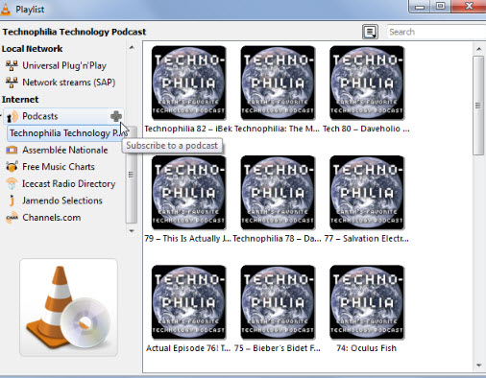Screen dimensions: 486x378
Task: Open Assemblée Nationale source
Action: coord(65,150)
